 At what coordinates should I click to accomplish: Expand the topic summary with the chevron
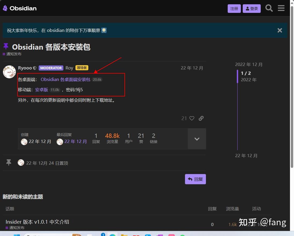coord(197,139)
